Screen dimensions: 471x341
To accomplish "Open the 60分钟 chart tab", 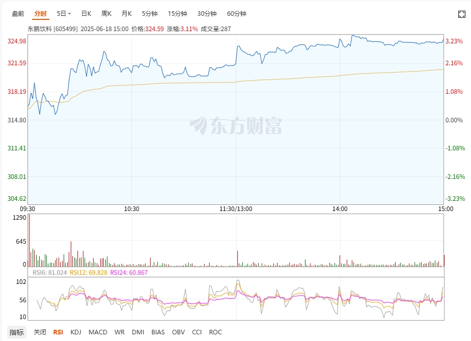I will tap(236, 14).
